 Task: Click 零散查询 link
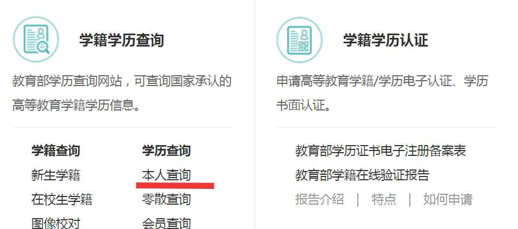click(167, 199)
